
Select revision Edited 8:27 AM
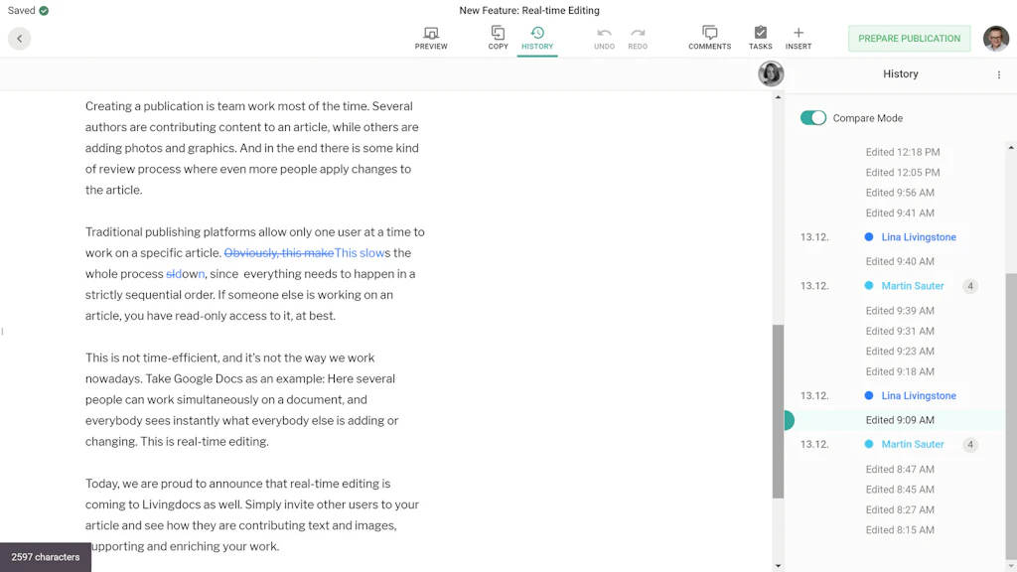coord(900,509)
